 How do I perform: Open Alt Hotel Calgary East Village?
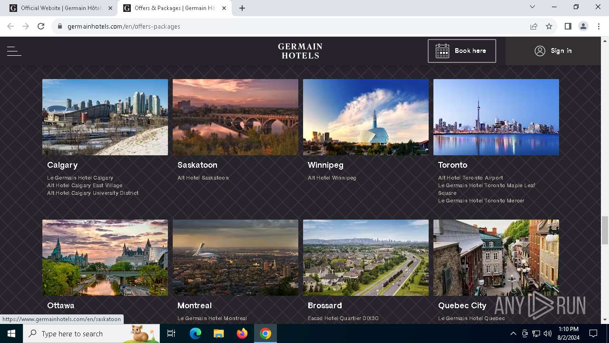(x=85, y=185)
